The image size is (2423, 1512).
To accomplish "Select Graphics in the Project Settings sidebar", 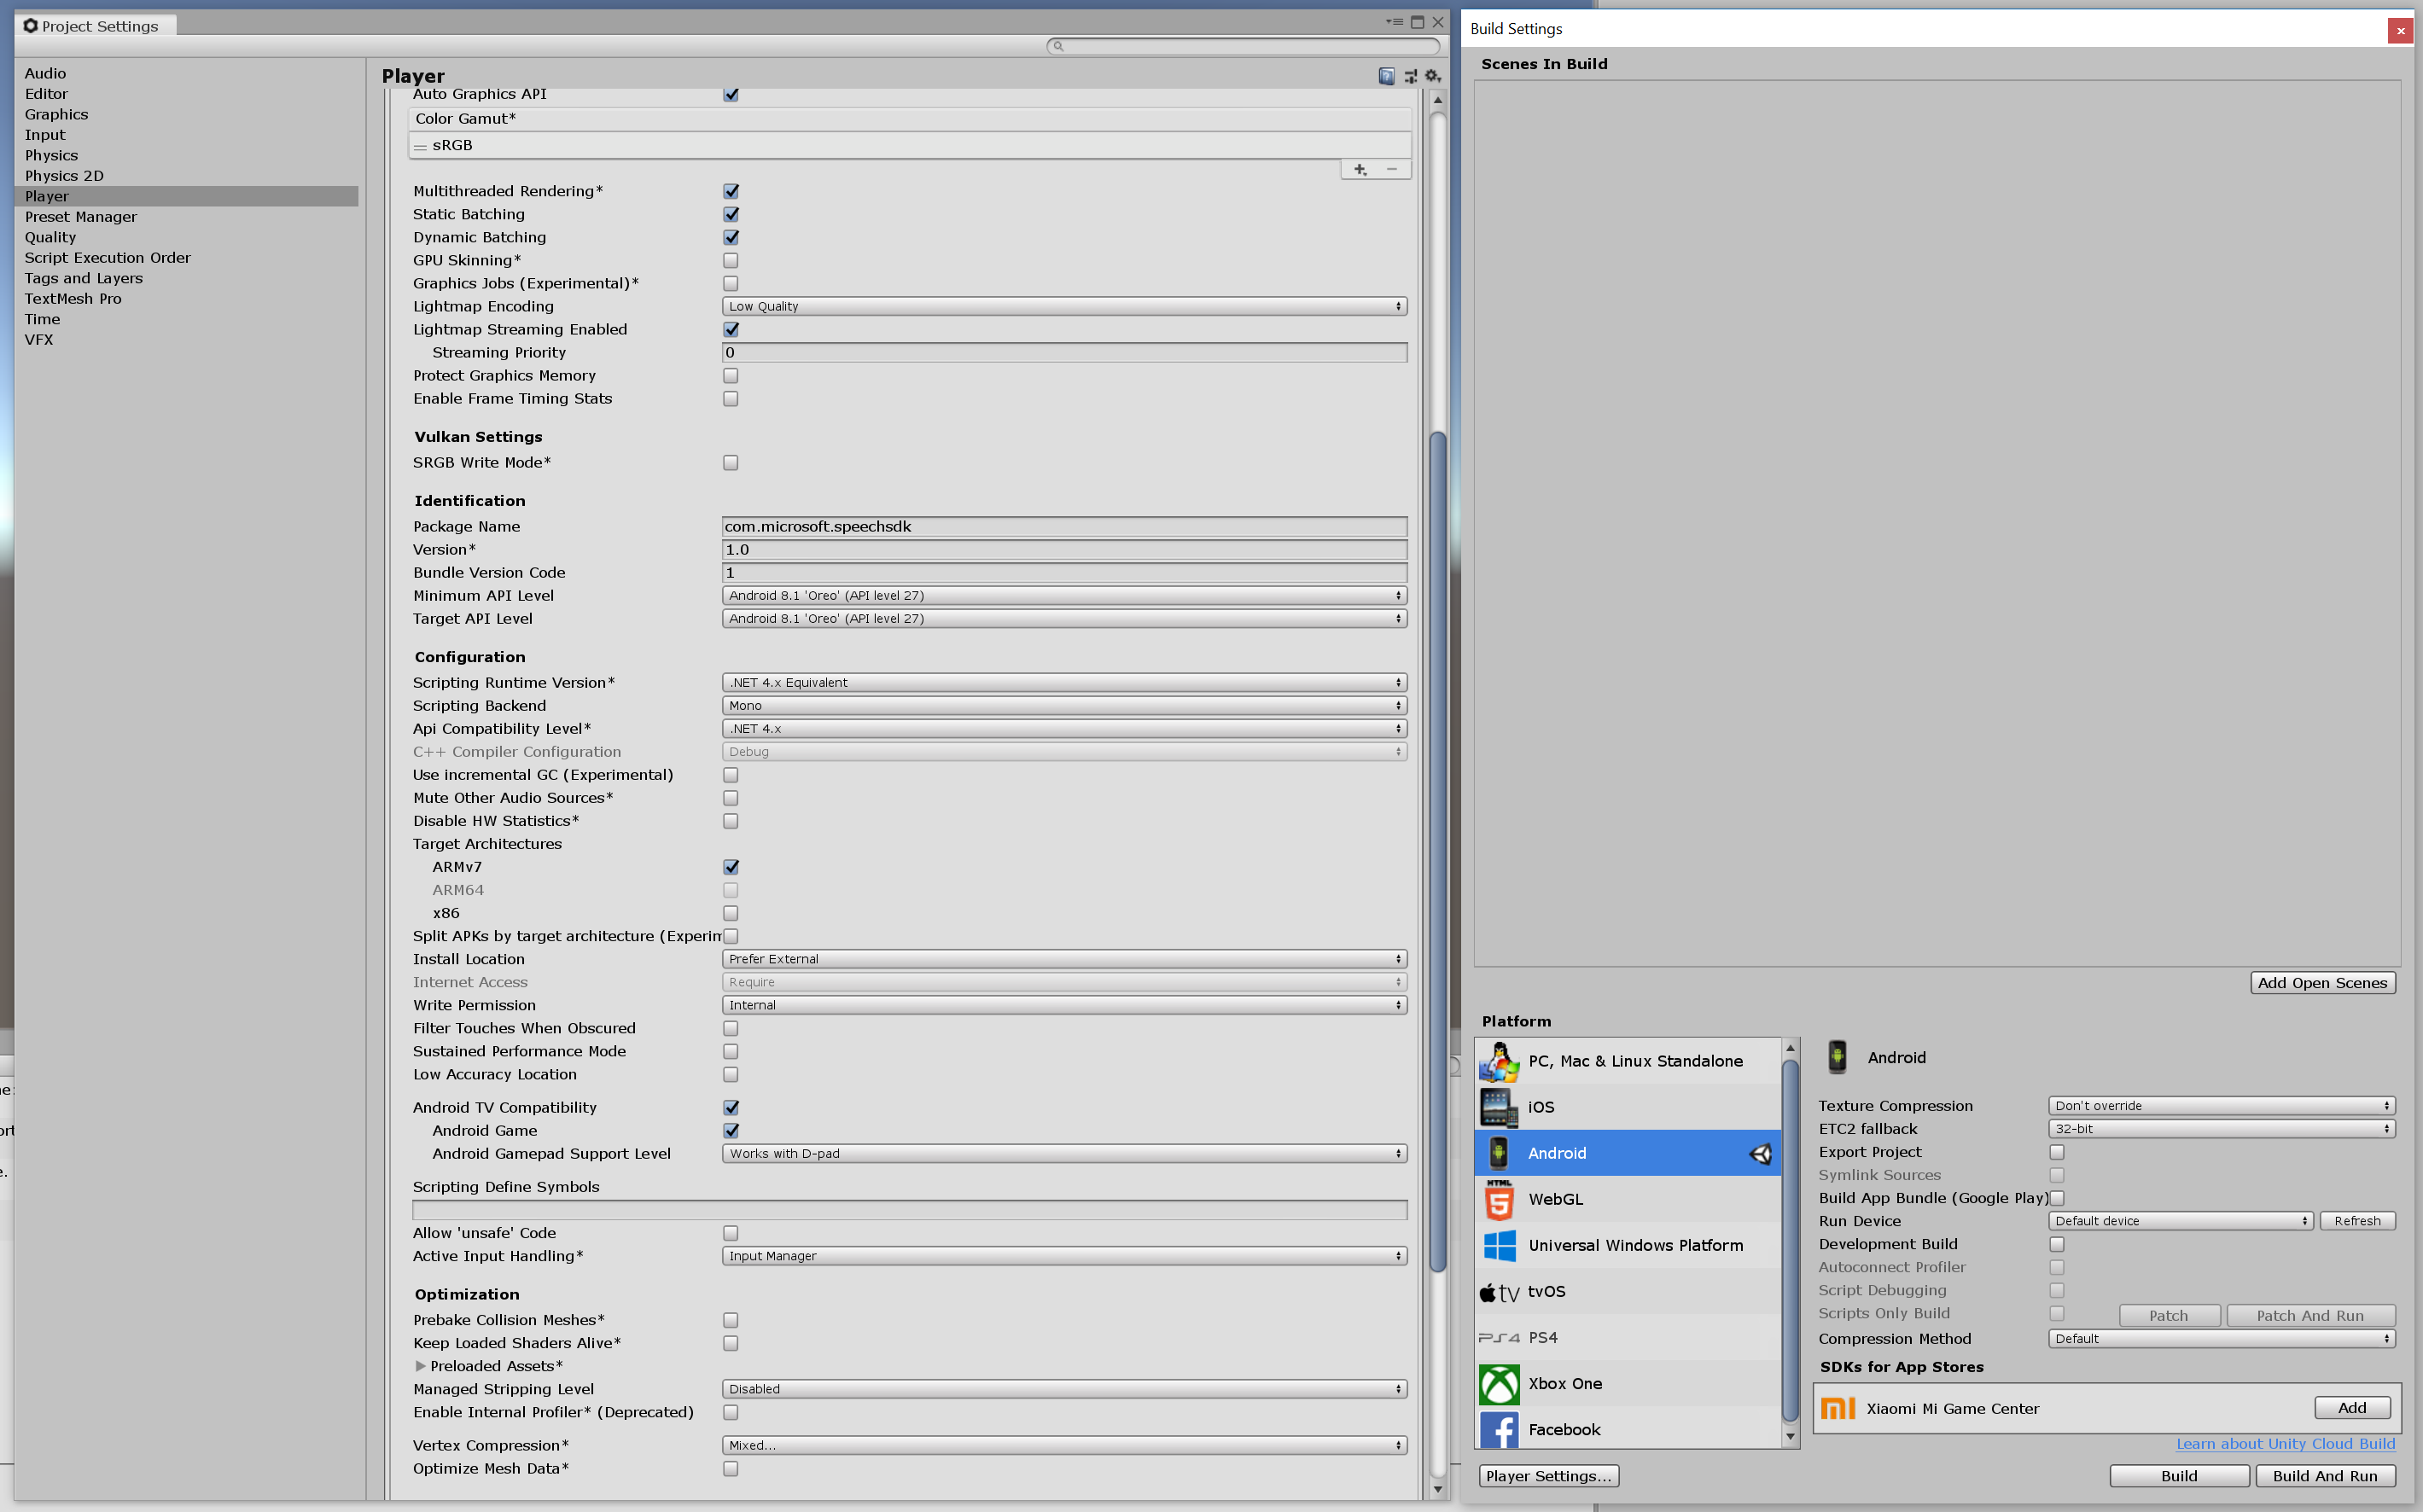I will pos(57,114).
